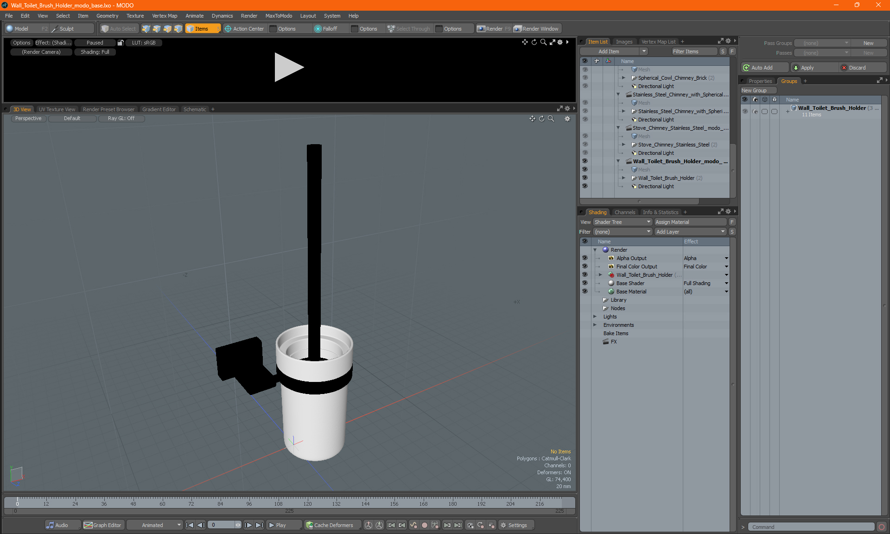Open Audio settings
Image resolution: width=890 pixels, height=534 pixels.
click(x=62, y=525)
